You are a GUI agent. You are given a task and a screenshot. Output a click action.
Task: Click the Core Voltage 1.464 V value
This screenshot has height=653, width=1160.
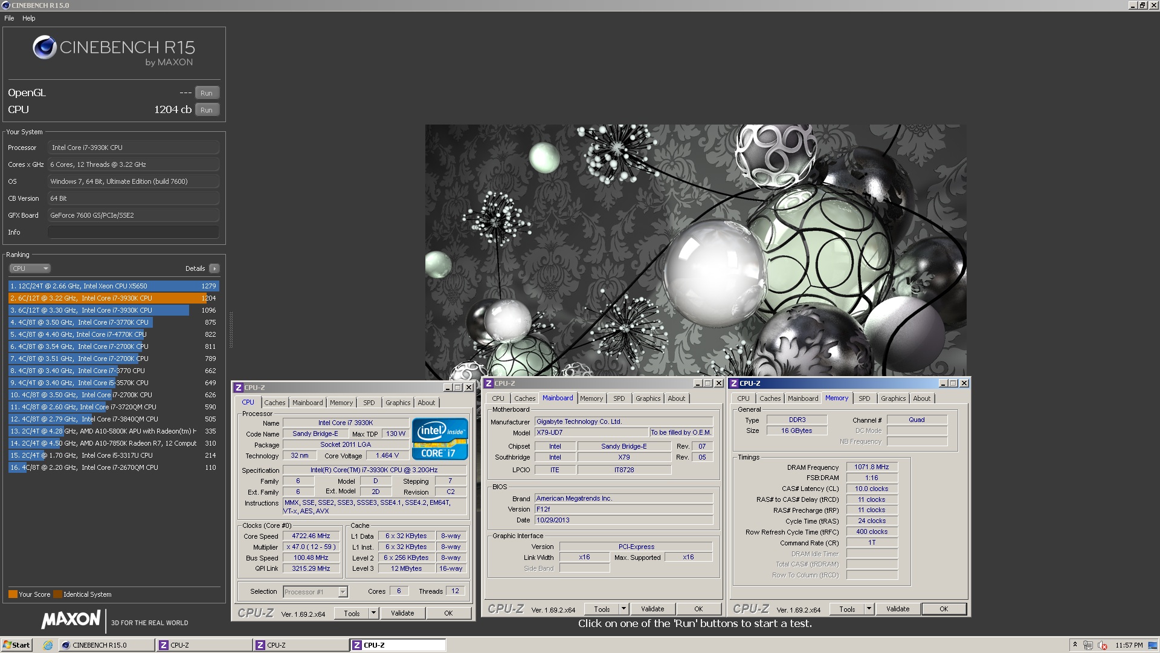coord(387,456)
